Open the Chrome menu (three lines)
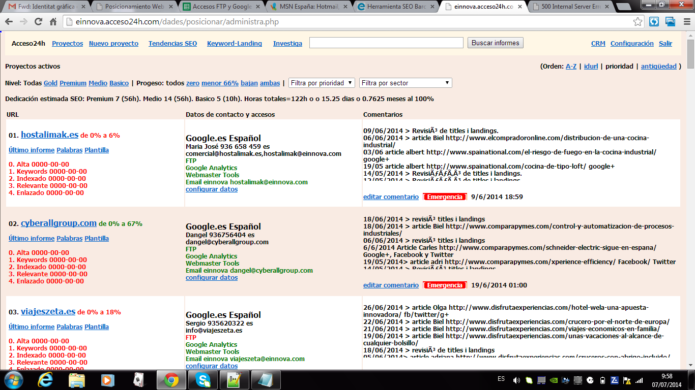Screen dimensions: 695x390 686,22
